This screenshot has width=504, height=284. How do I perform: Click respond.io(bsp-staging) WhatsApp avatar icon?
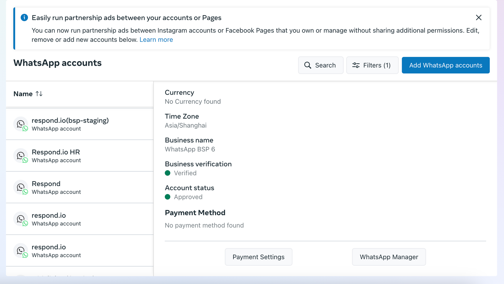click(21, 124)
